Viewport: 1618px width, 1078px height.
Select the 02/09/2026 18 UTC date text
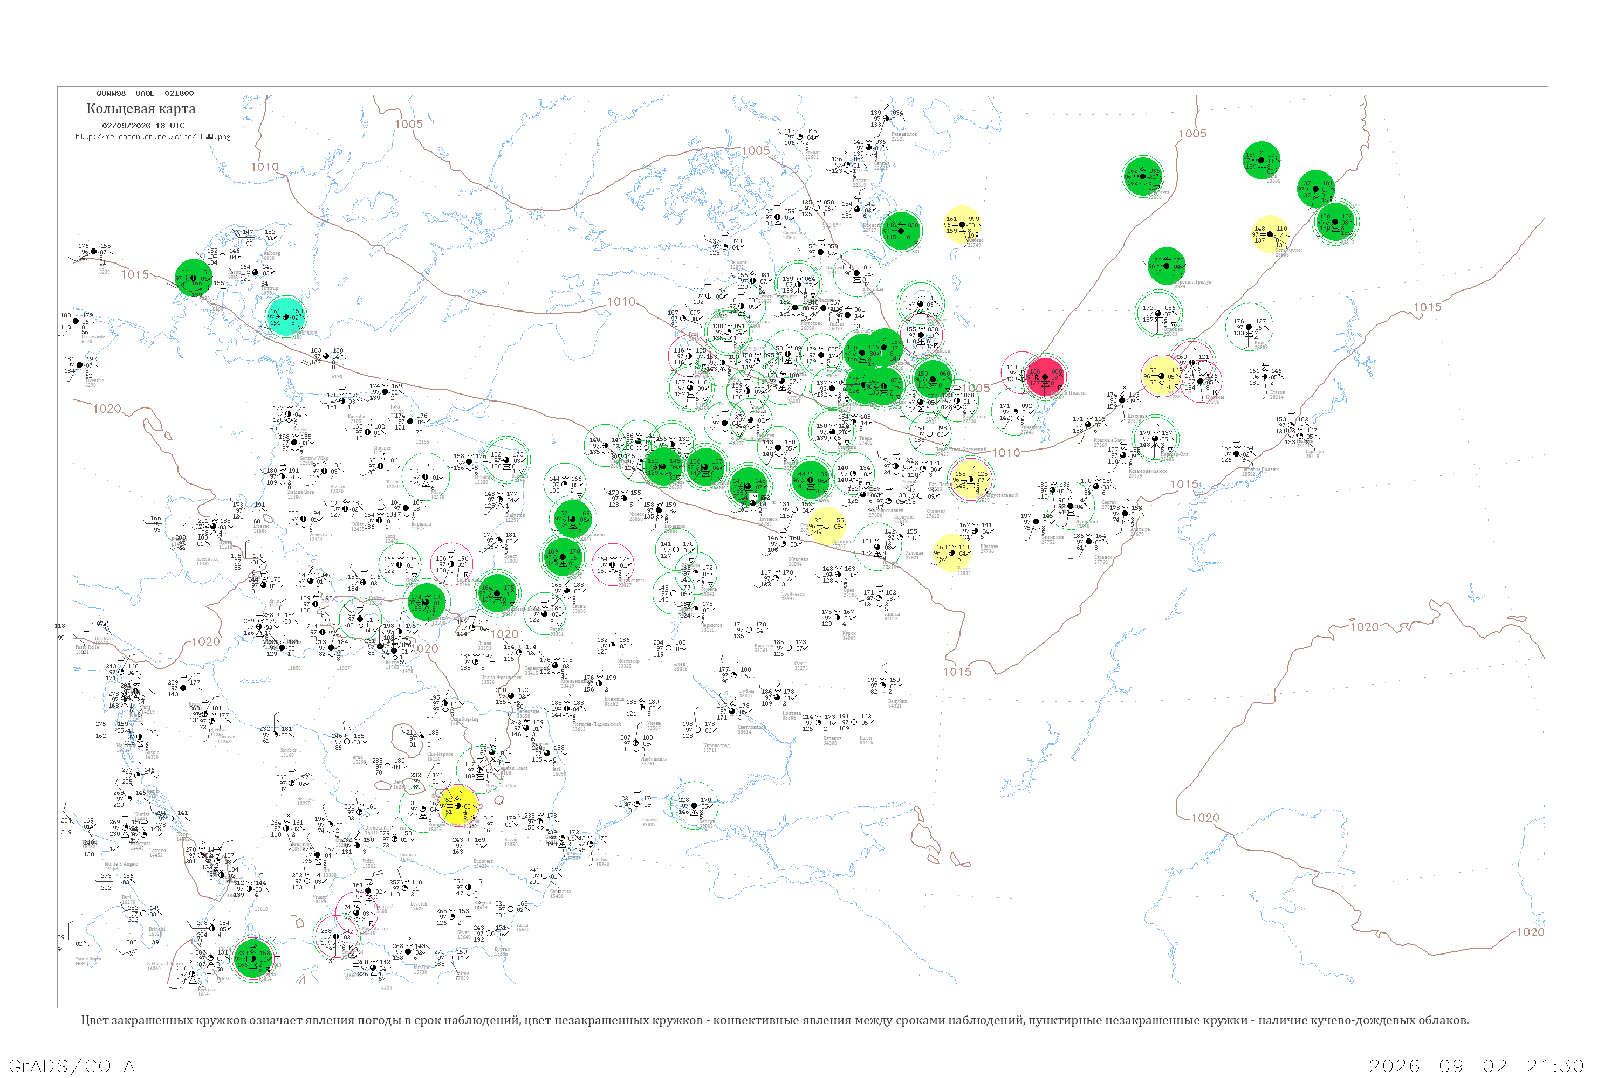coord(143,126)
